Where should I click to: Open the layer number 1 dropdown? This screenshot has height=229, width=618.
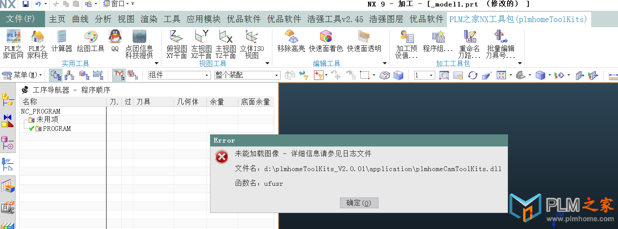coord(424,75)
